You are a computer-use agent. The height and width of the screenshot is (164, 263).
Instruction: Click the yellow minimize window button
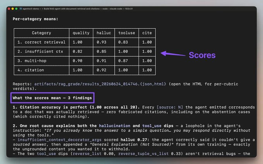coord(13,9)
